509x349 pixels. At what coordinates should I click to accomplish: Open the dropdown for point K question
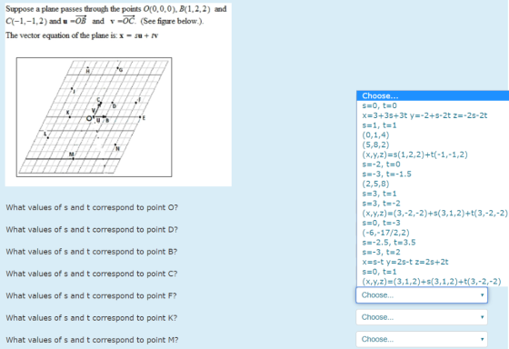coord(422,317)
